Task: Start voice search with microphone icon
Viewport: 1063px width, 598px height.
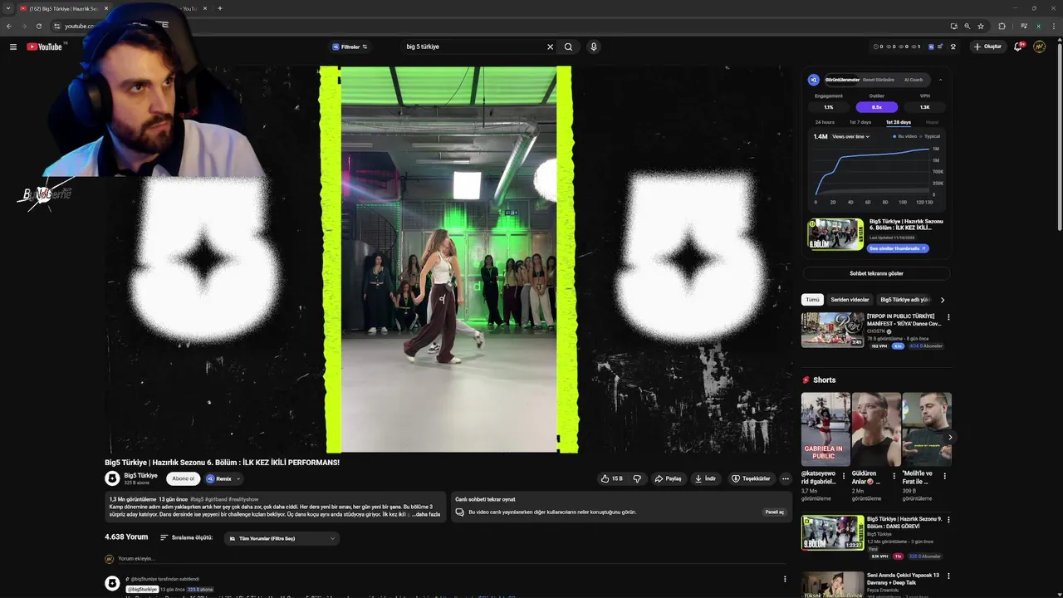Action: click(x=593, y=47)
